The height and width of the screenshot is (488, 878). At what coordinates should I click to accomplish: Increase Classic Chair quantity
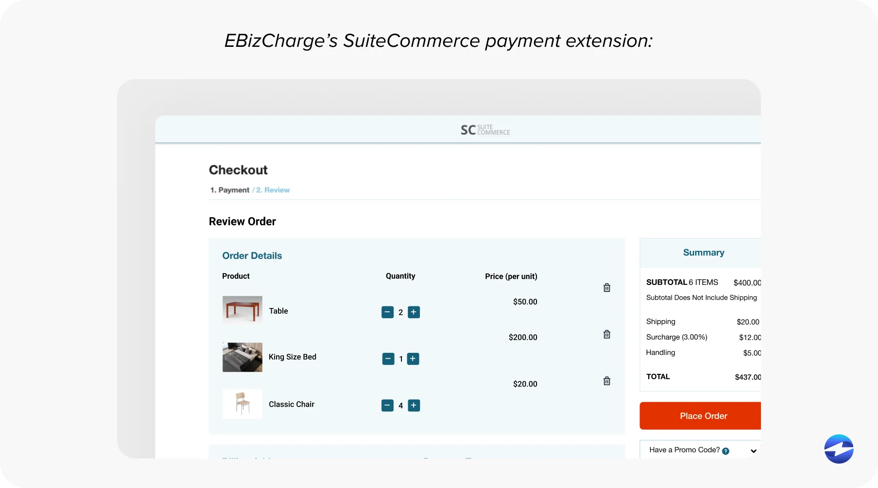pyautogui.click(x=414, y=406)
